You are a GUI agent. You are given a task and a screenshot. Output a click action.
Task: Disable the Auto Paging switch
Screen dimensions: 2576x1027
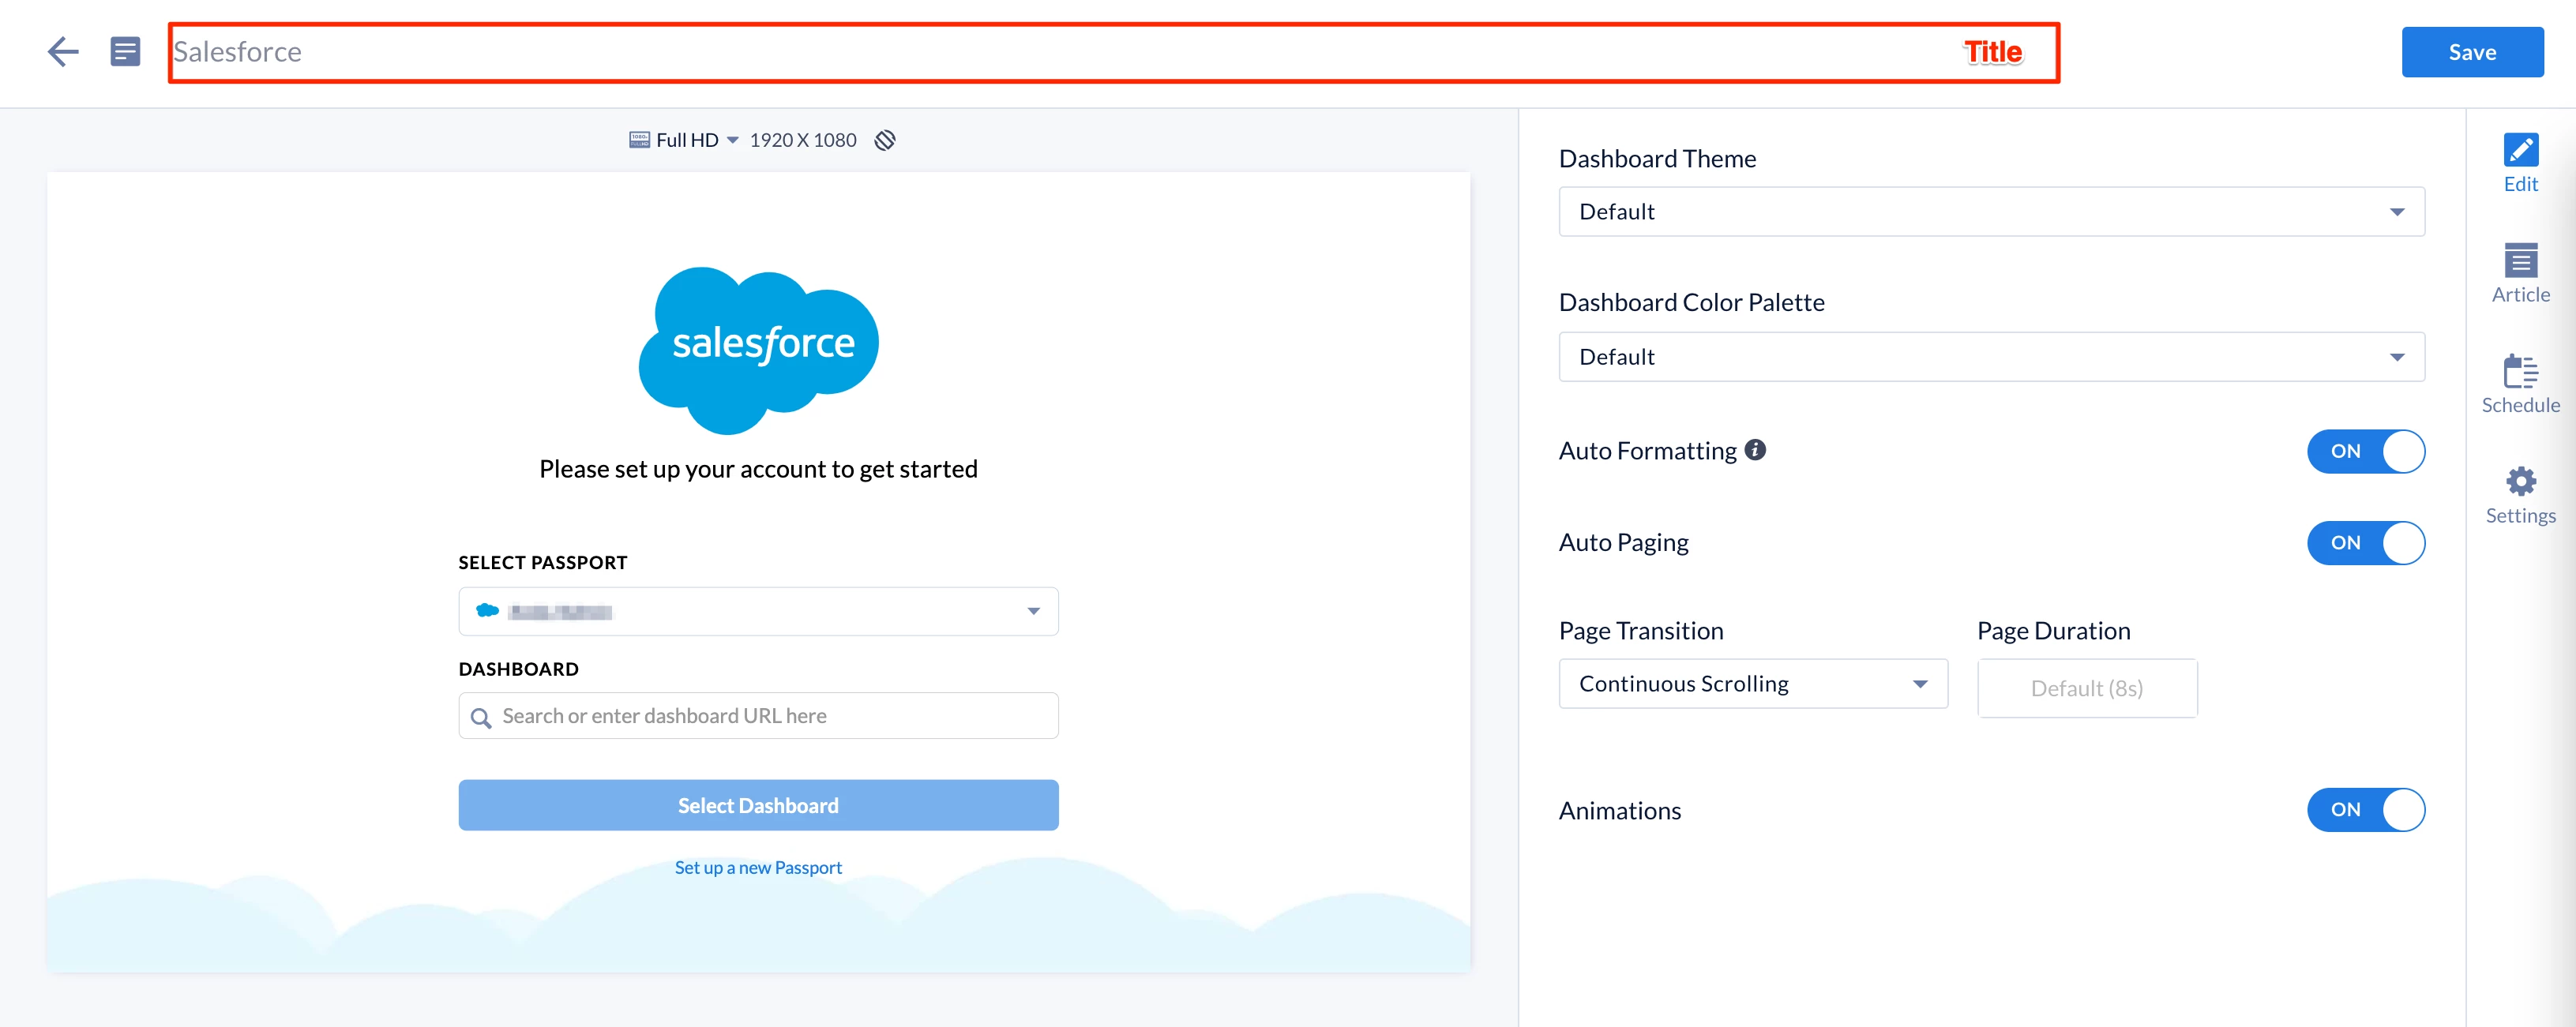point(2364,543)
